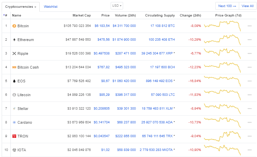This screenshot has width=257, height=157.
Task: Open the three-dot menu for Bitcoin Cash row
Action: (x=250, y=67)
